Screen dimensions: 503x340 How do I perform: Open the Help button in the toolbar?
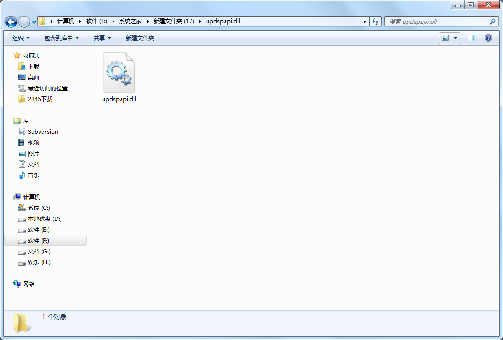point(488,38)
